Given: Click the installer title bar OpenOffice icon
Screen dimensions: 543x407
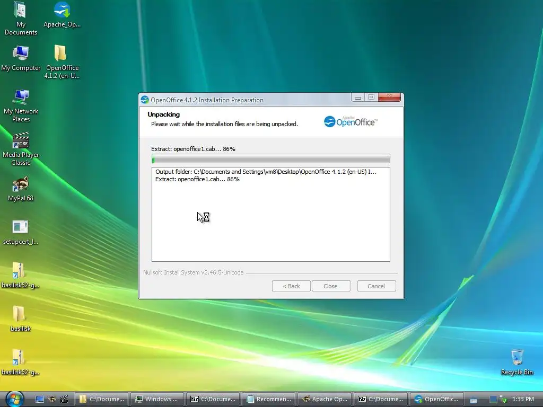Looking at the screenshot, I should pos(145,100).
